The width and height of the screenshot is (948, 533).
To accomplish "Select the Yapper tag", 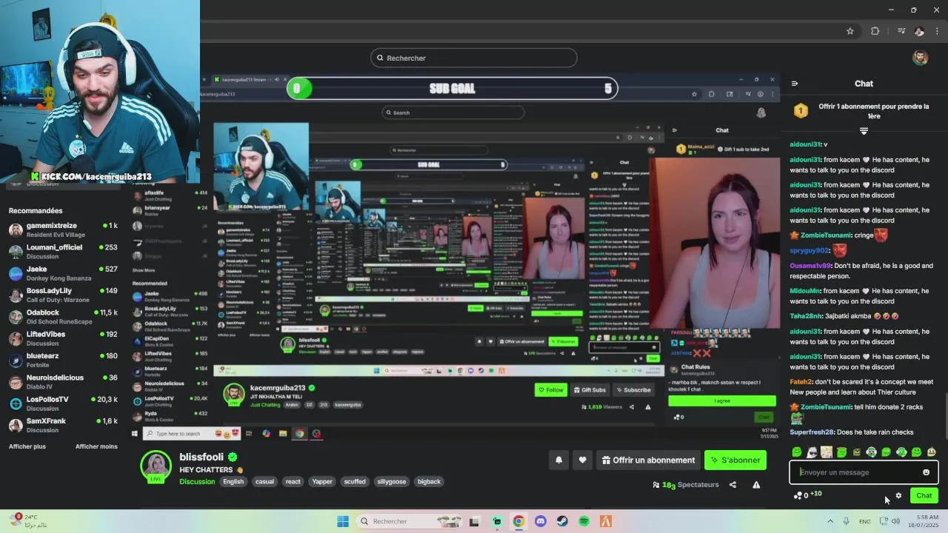I will pos(322,481).
